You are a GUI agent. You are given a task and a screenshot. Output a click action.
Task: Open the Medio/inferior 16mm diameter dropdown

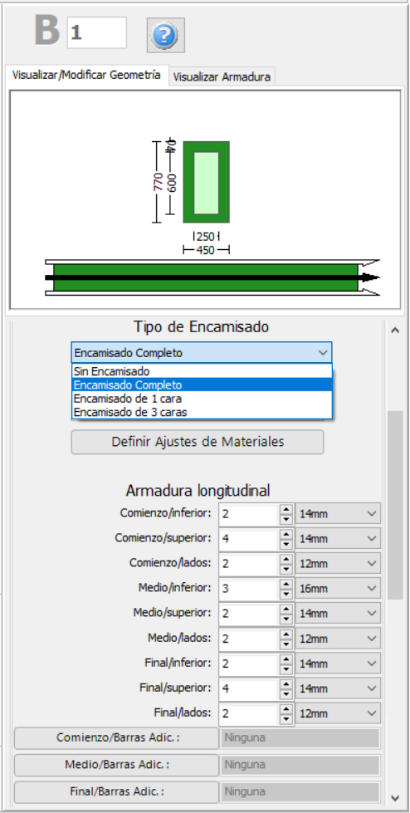pos(338,589)
